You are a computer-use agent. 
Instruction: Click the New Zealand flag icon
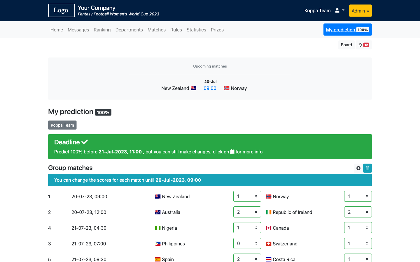(x=157, y=196)
